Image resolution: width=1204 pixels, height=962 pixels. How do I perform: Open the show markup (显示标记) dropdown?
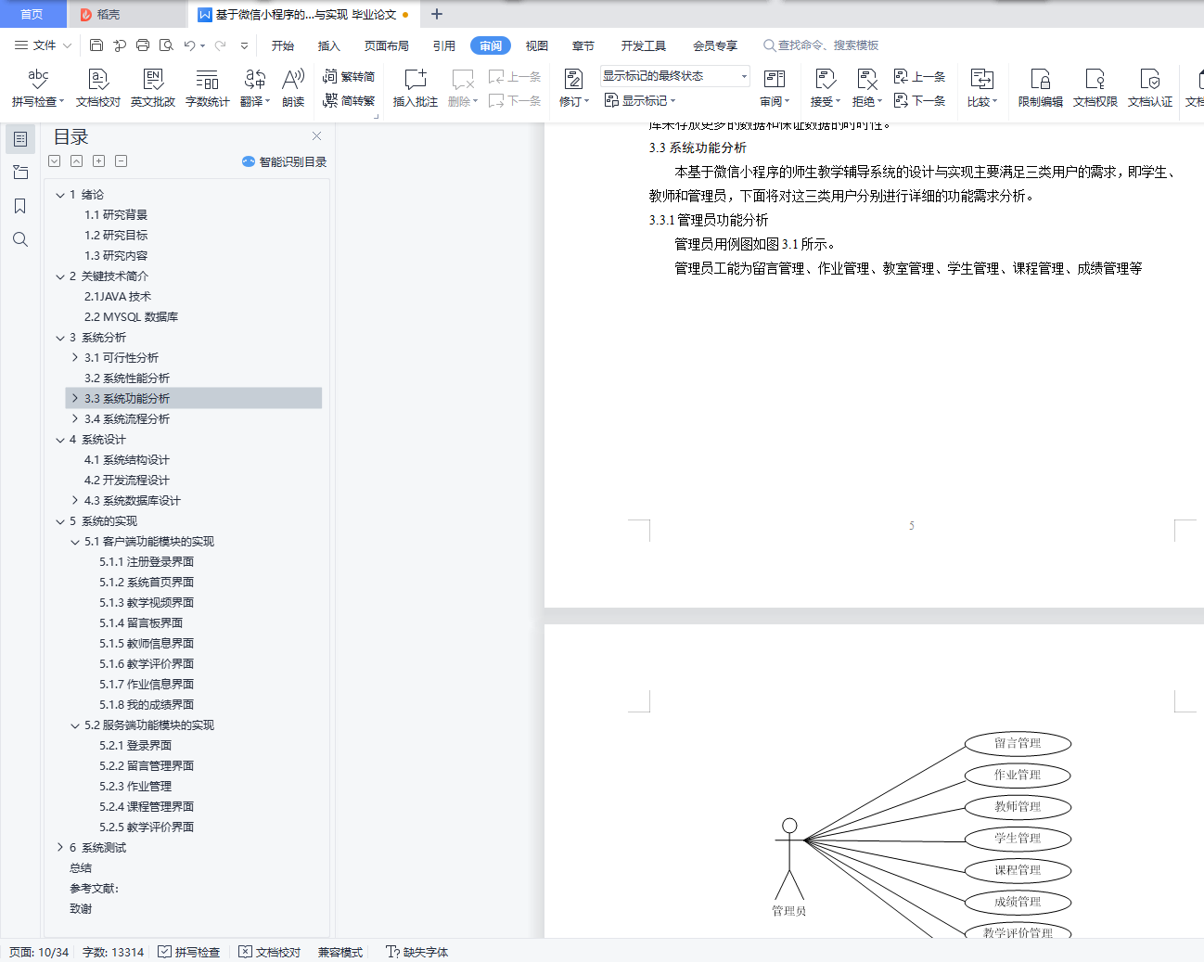641,100
